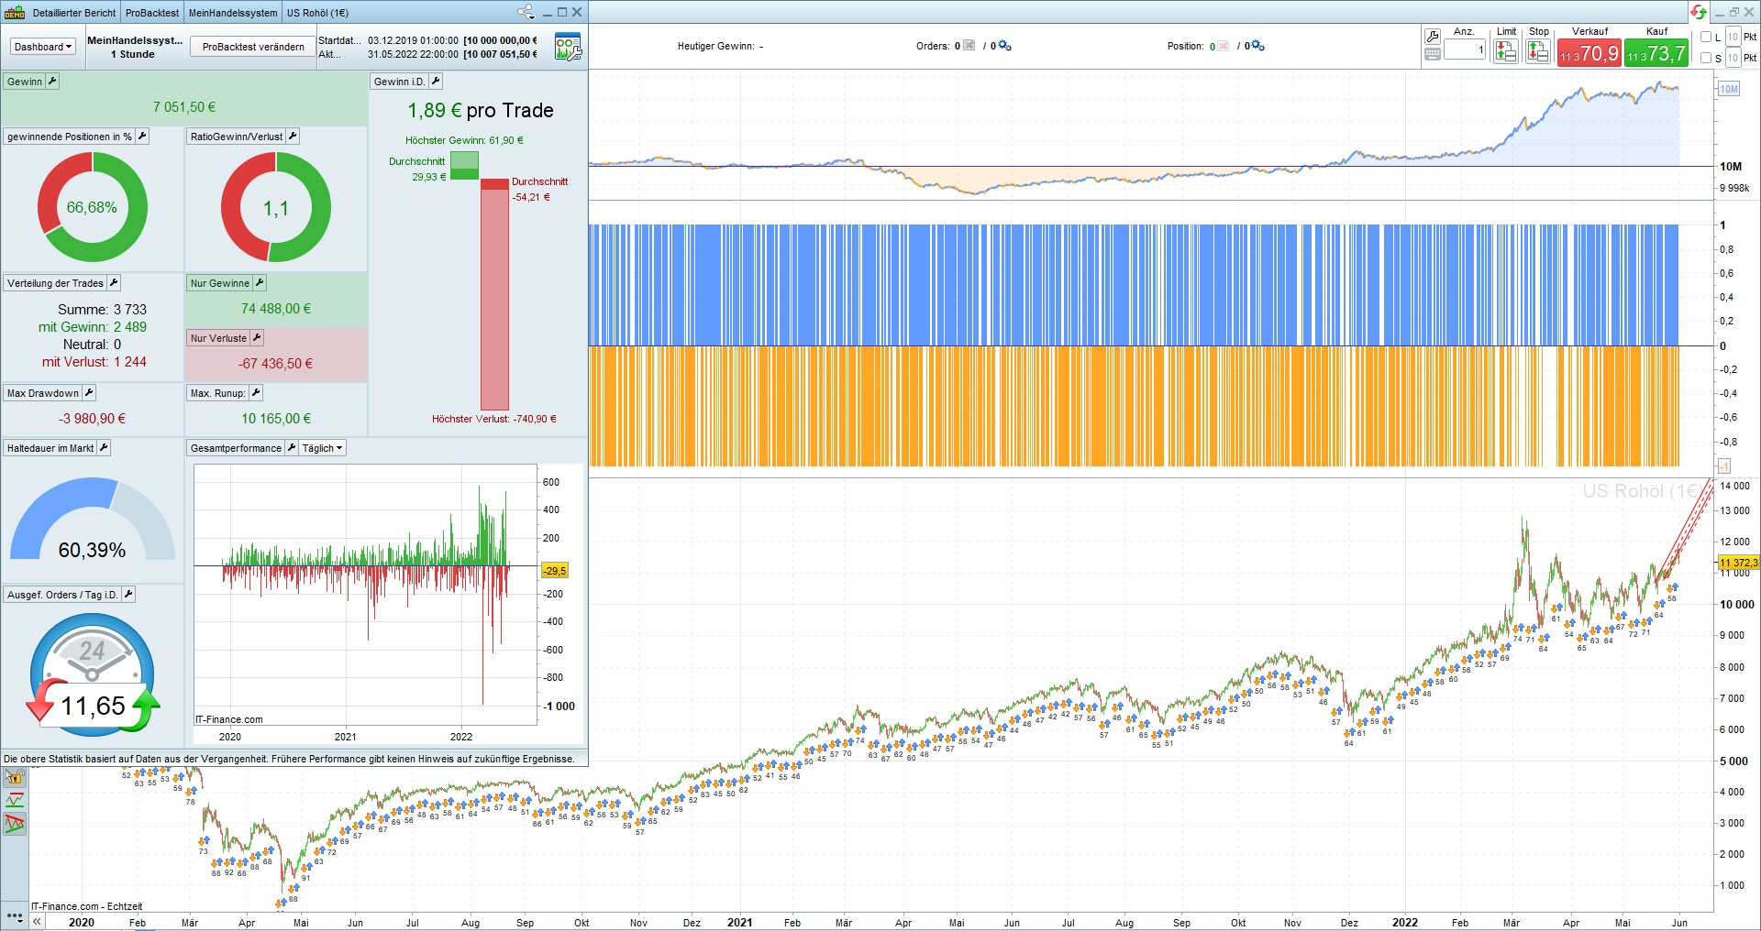Toggle the trendline channel drawing tool
This screenshot has height=931, width=1761.
point(15,824)
